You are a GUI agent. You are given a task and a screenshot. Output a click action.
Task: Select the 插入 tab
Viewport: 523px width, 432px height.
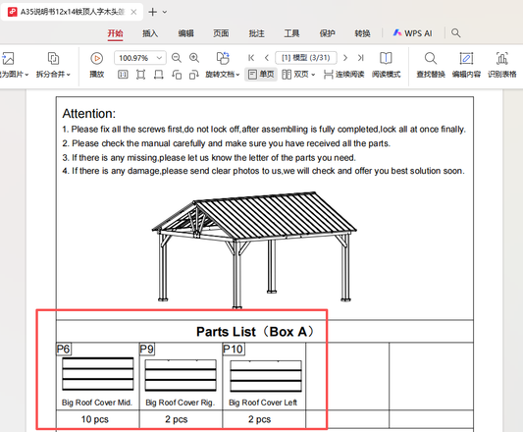pos(150,33)
